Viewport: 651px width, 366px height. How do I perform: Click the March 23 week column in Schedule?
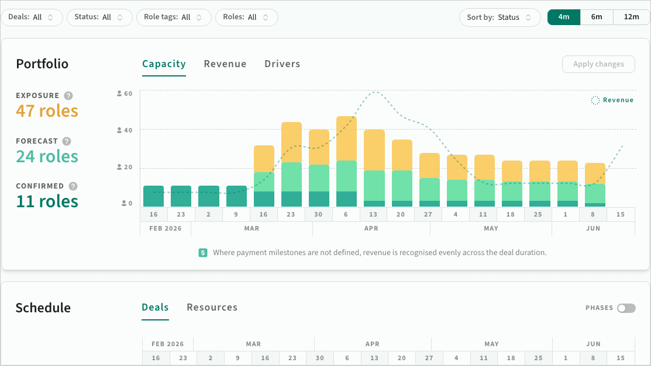(x=292, y=358)
